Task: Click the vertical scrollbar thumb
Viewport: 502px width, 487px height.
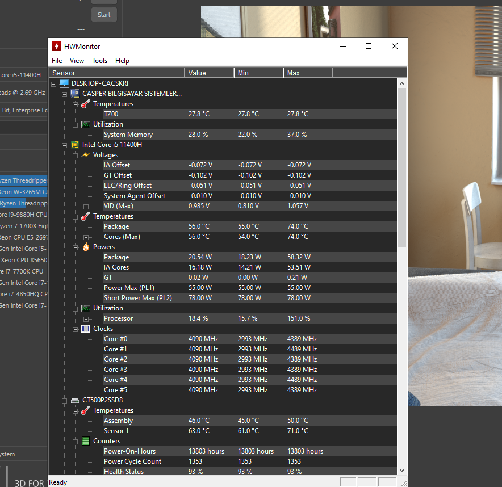Action: (402, 167)
